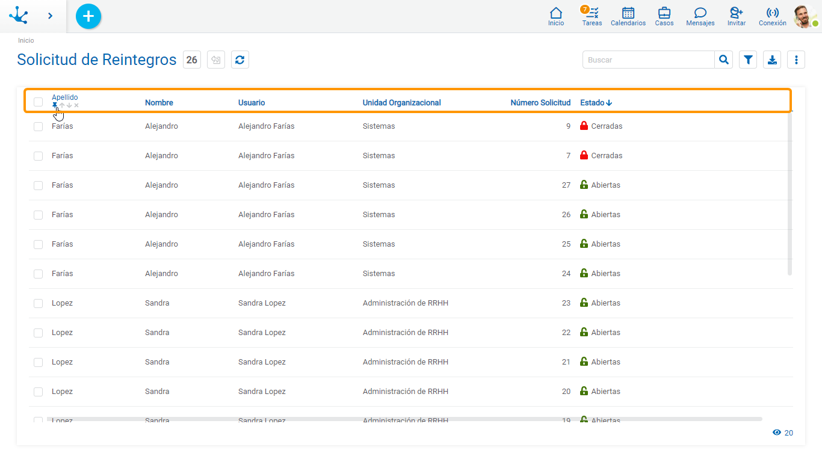Screen dimensions: 822x462
Task: Check the row for solicitud number 21
Action: coord(39,362)
